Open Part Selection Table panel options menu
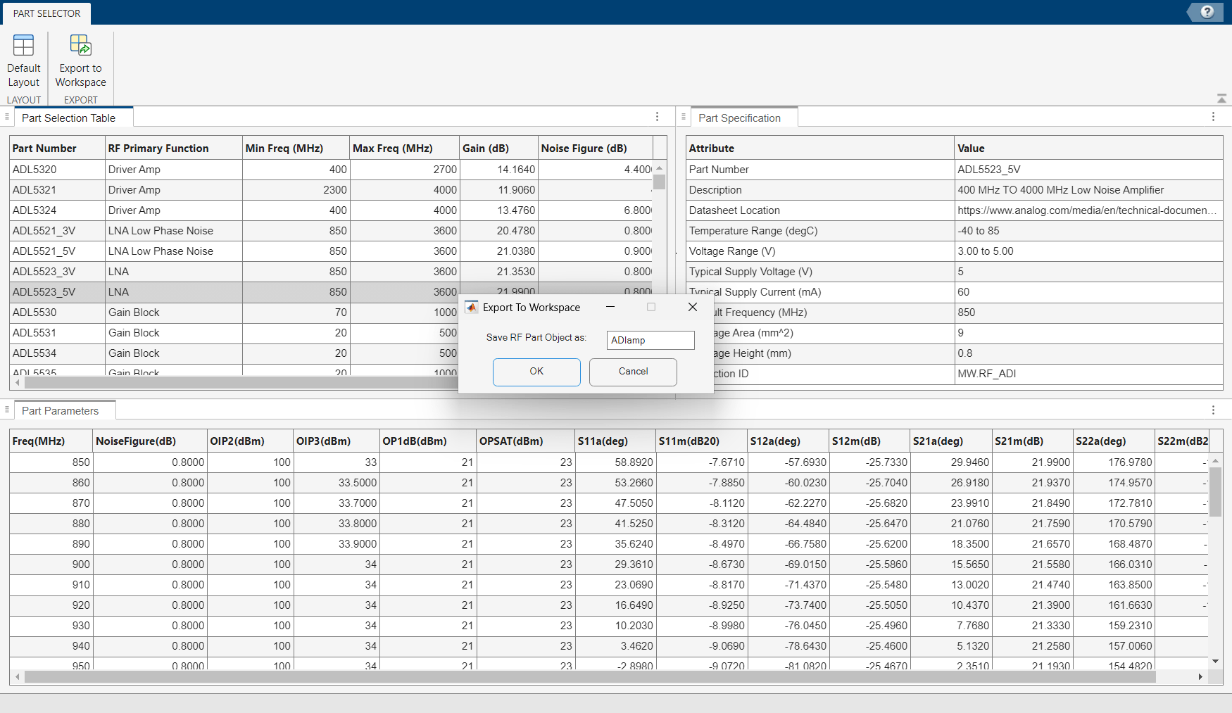Screen dimensions: 1232x713 tap(657, 117)
